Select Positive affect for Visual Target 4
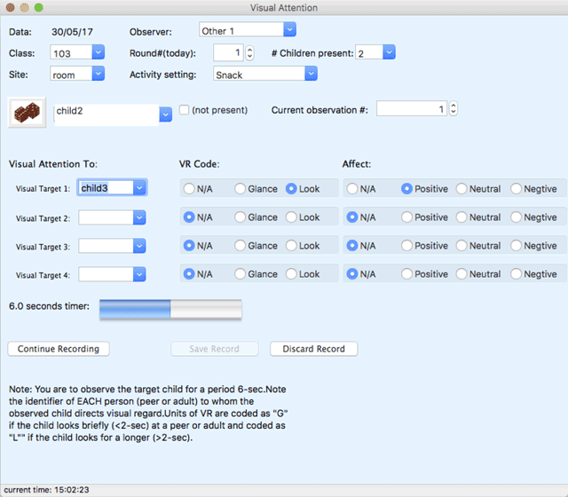The height and width of the screenshot is (497, 568). click(x=407, y=274)
